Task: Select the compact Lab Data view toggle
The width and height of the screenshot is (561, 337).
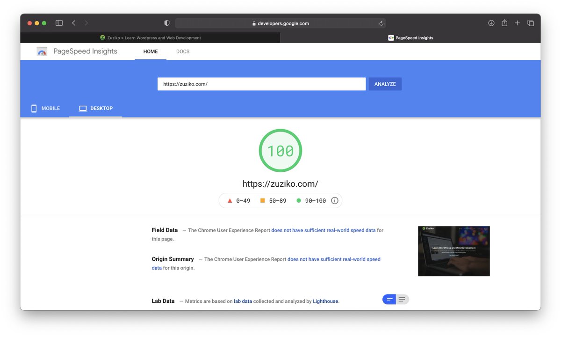Action: pyautogui.click(x=389, y=300)
